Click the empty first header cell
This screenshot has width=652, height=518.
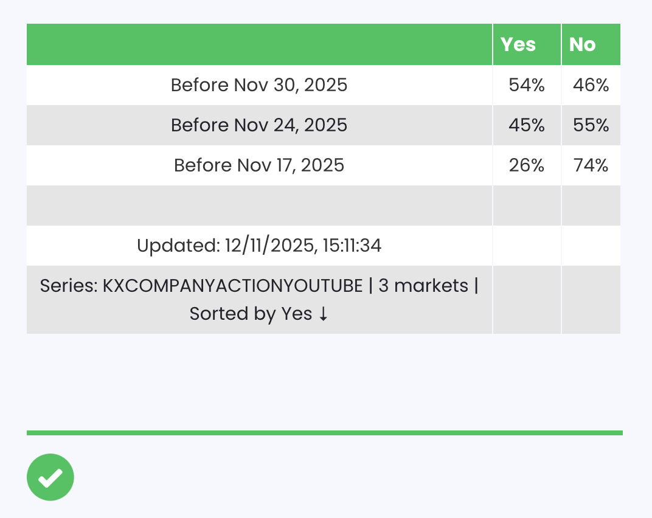(259, 44)
